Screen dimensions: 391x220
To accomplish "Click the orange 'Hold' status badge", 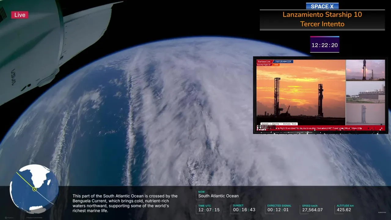I will [x=276, y=65].
